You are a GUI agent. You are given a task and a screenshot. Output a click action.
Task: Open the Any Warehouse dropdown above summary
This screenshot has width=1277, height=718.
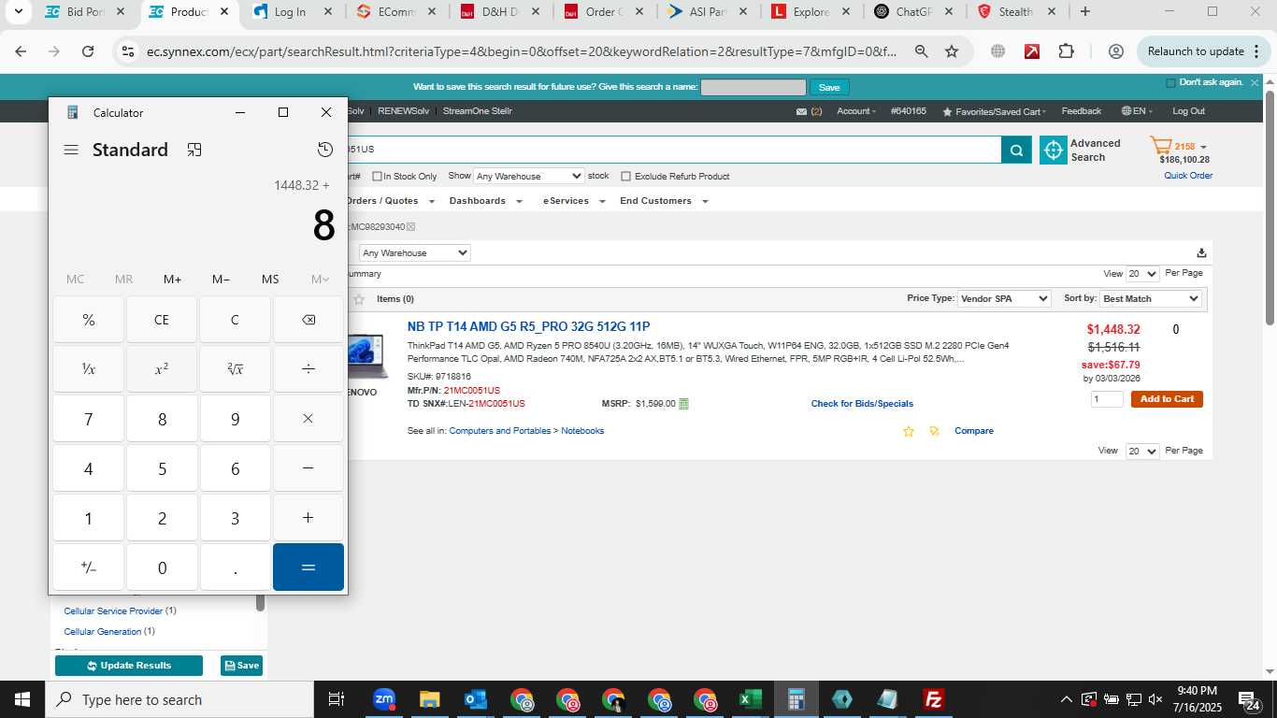(x=414, y=252)
